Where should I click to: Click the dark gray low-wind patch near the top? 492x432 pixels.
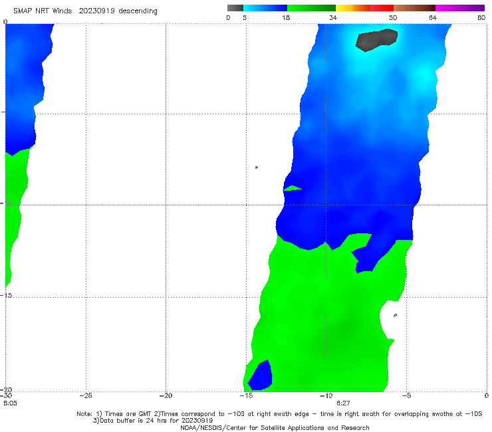click(x=376, y=40)
